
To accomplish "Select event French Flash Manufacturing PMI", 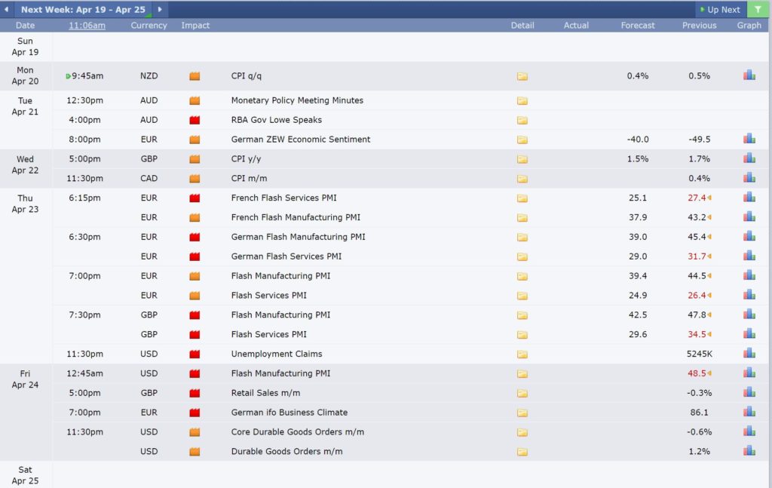I will [296, 217].
